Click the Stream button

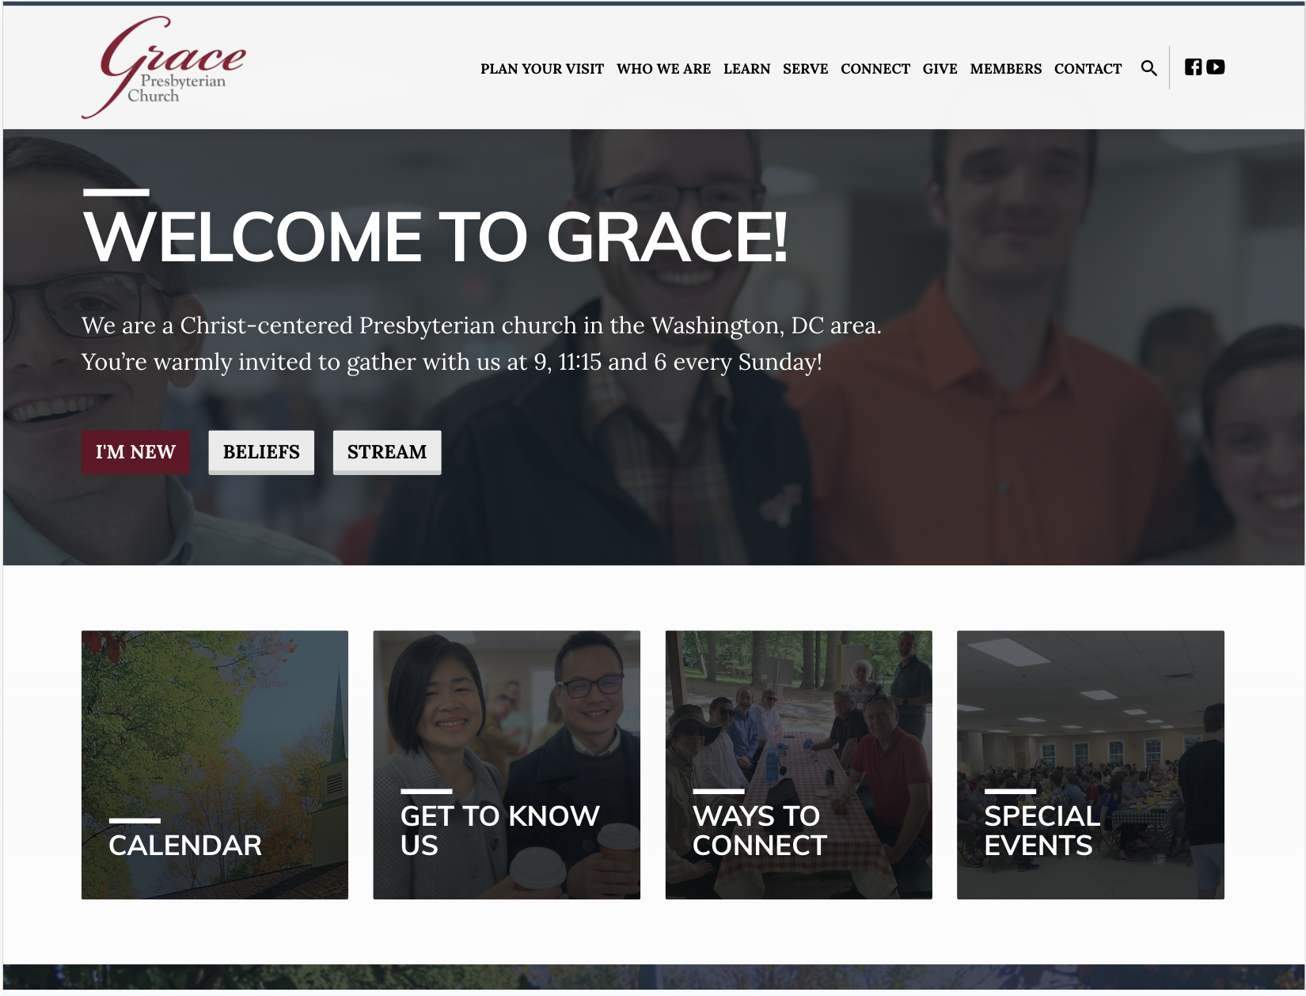point(387,452)
